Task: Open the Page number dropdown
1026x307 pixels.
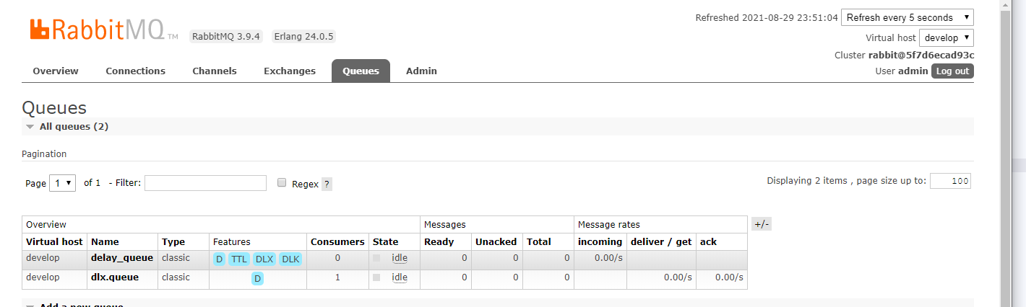Action: point(62,183)
